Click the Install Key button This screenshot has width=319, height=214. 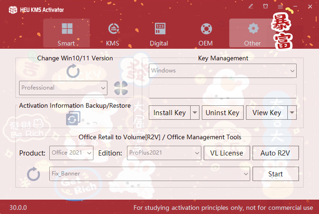[170, 112]
